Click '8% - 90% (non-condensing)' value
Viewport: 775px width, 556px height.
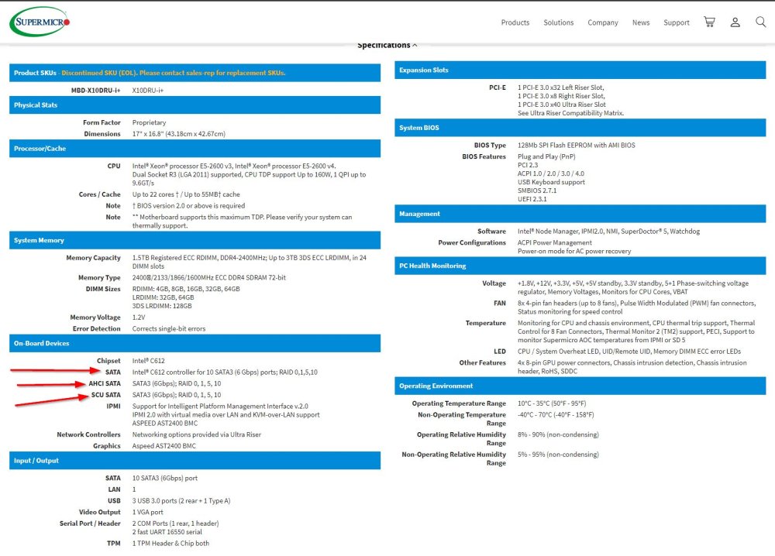click(558, 434)
